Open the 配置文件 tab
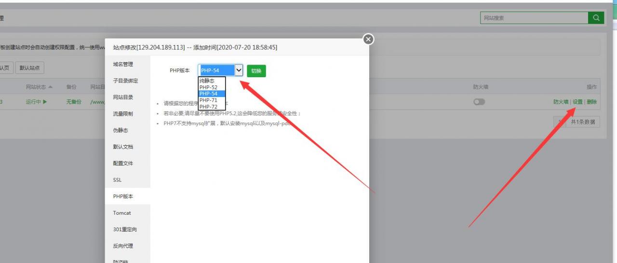The image size is (617, 263). pos(128,163)
